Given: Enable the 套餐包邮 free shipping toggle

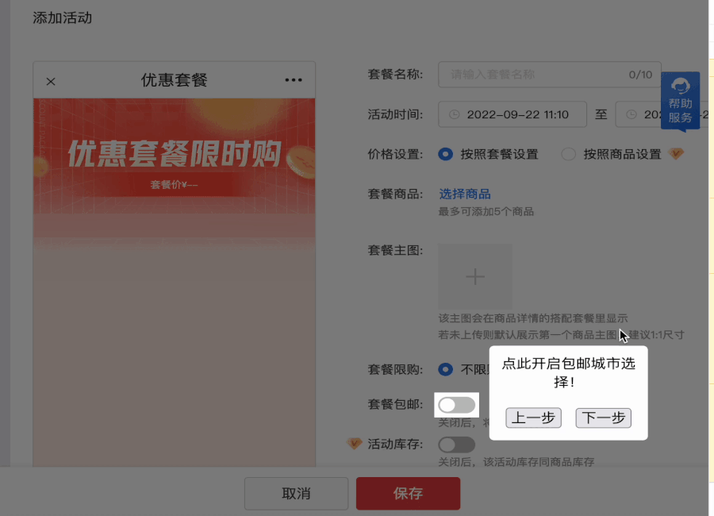Looking at the screenshot, I should 456,404.
